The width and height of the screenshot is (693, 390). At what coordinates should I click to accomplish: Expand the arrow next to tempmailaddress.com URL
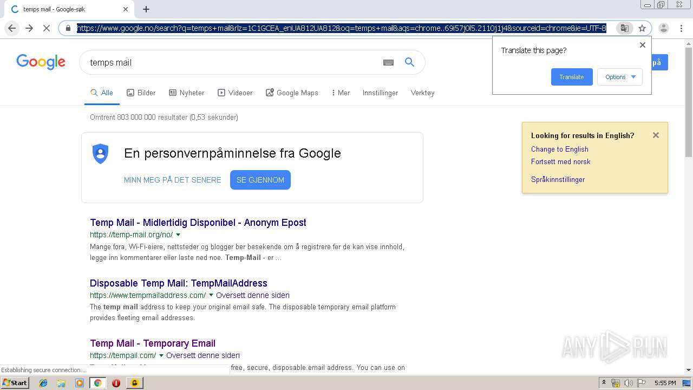[211, 296]
